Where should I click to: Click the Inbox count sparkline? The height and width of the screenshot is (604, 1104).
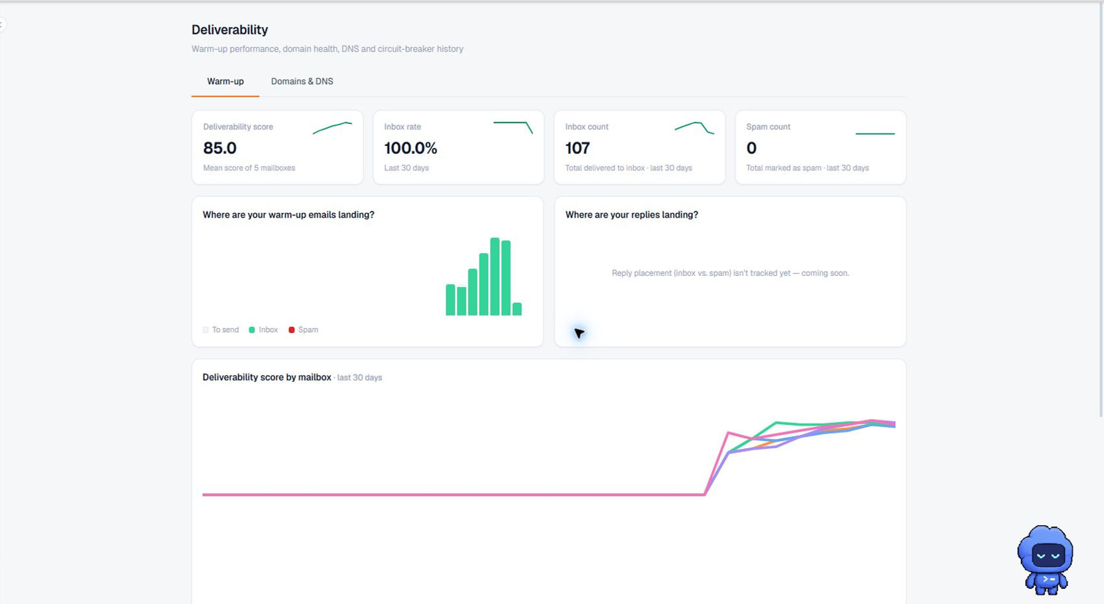694,127
